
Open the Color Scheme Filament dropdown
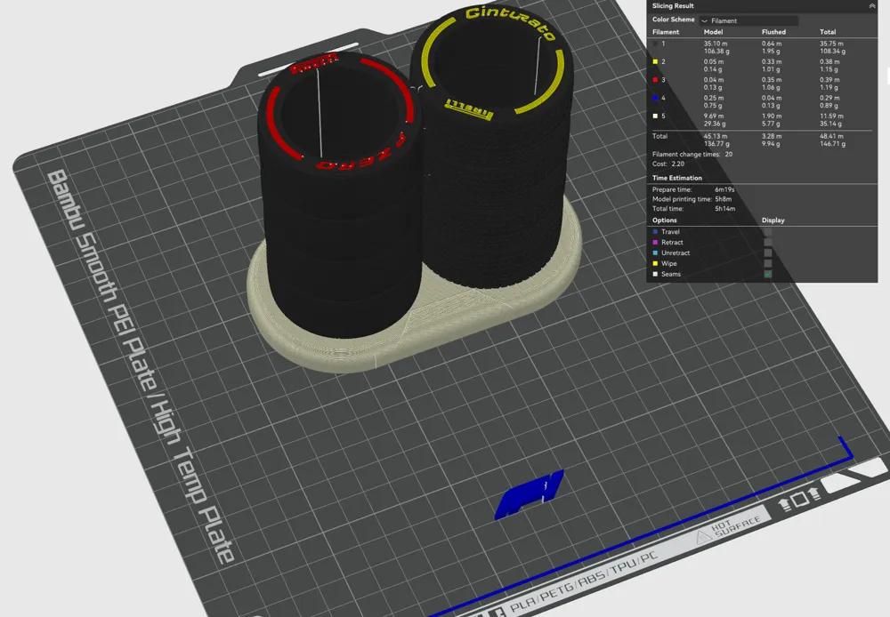pyautogui.click(x=748, y=20)
